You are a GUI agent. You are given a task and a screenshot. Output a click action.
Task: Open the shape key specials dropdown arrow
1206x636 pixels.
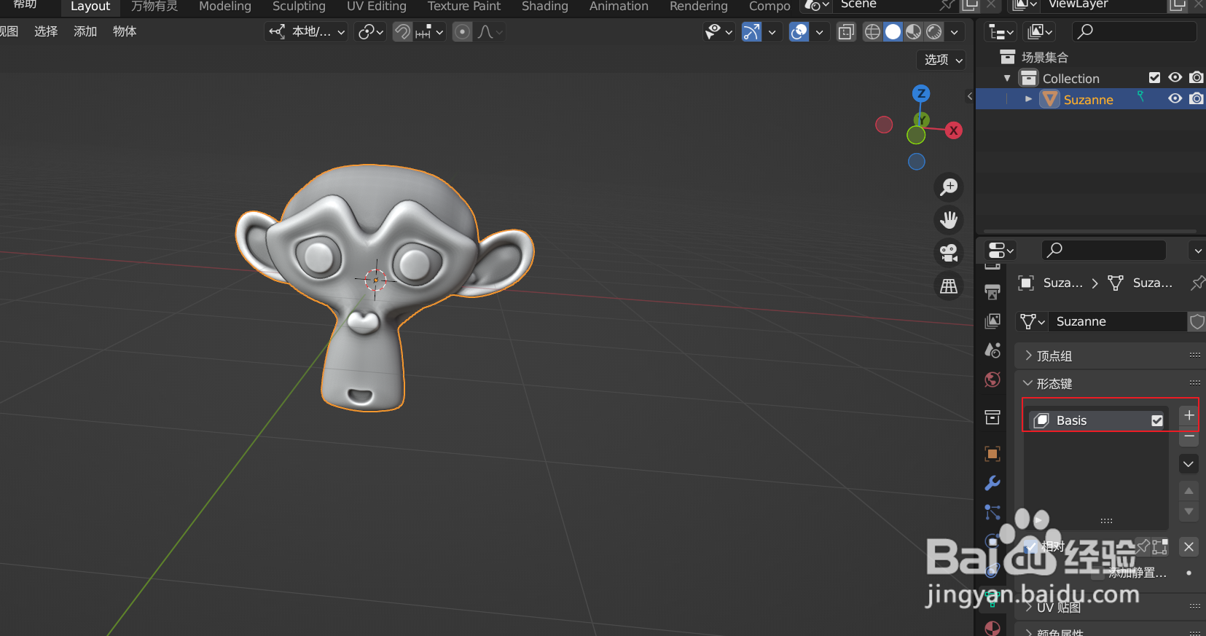point(1189,464)
